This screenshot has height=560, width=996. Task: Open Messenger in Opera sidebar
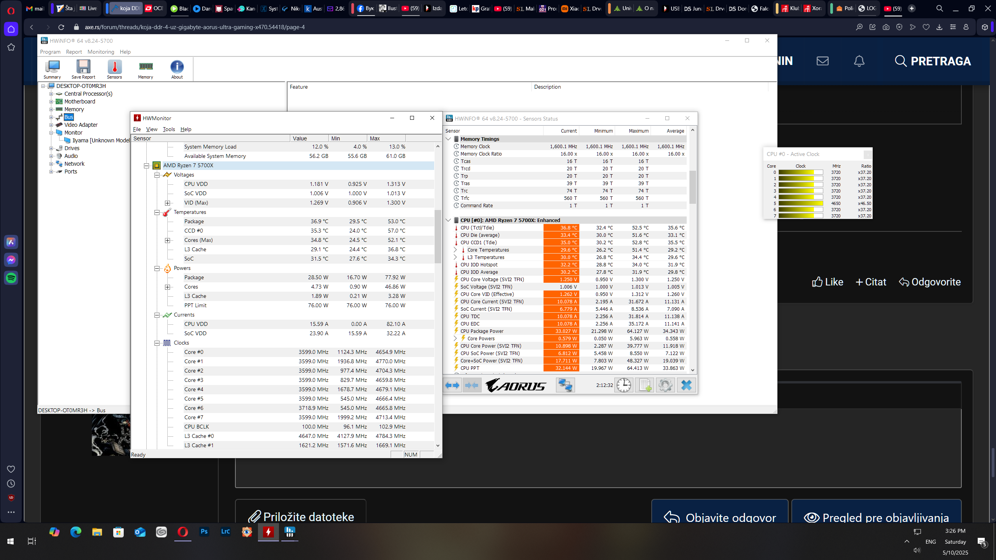pyautogui.click(x=11, y=260)
